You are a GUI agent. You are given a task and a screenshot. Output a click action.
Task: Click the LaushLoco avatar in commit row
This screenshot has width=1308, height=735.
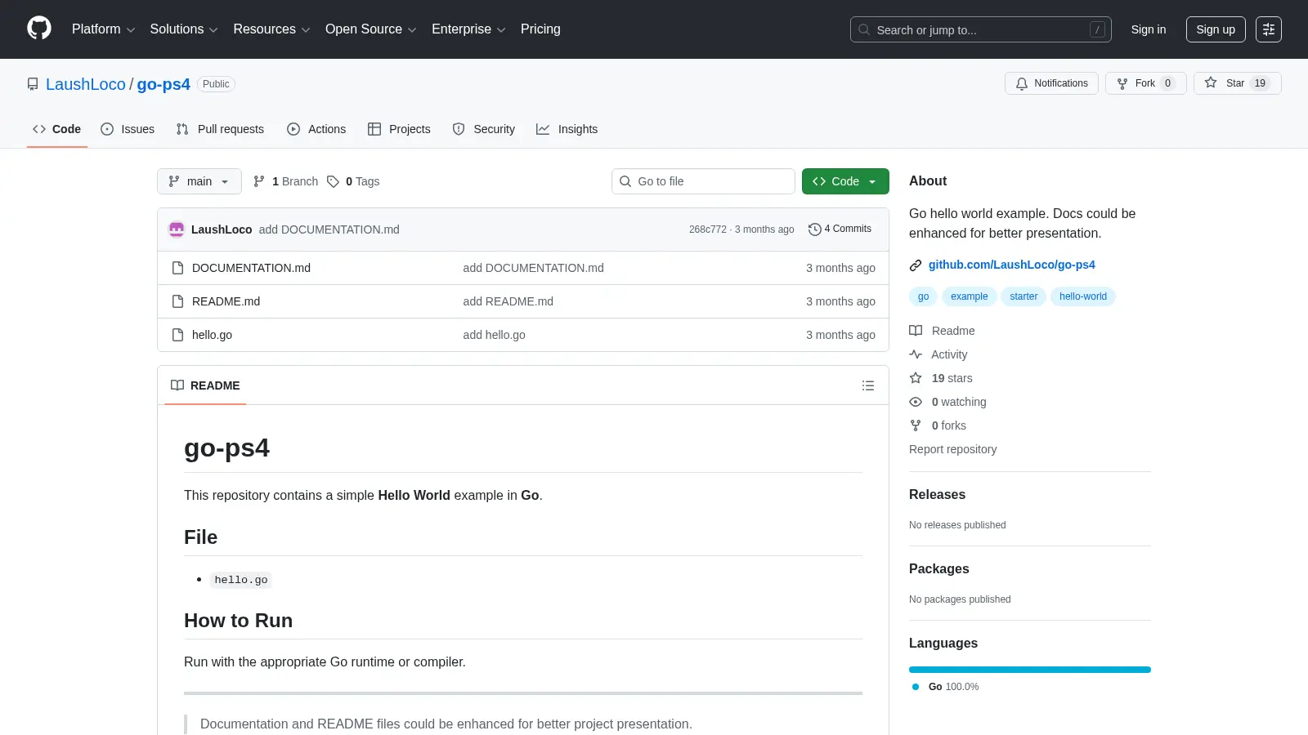click(x=177, y=229)
